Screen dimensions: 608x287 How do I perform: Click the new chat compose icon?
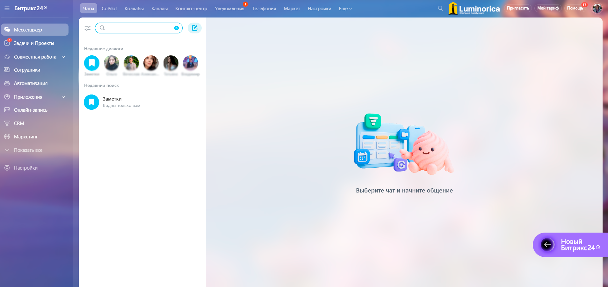(x=194, y=28)
